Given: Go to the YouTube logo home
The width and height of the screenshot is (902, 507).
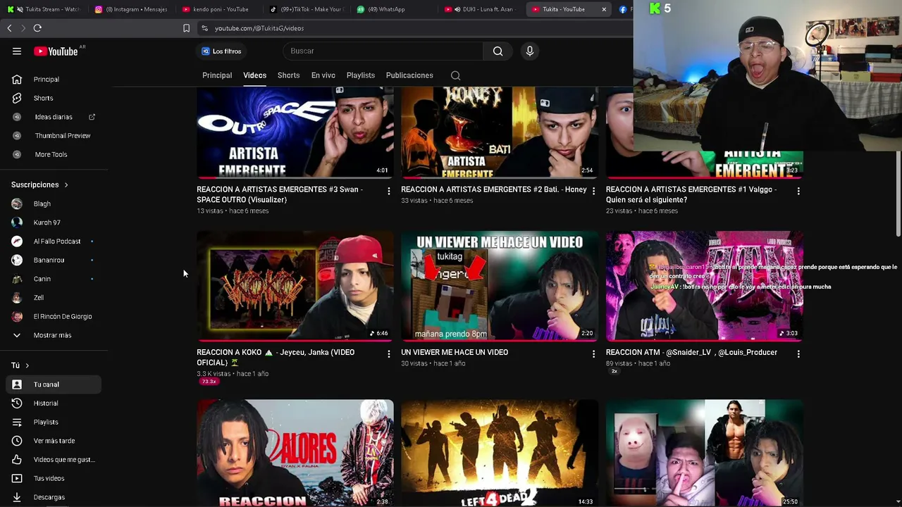Looking at the screenshot, I should 56,51.
